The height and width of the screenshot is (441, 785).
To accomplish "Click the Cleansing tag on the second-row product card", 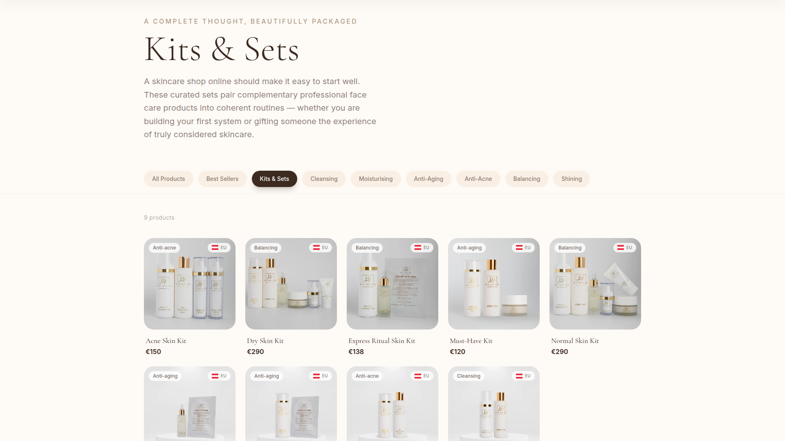I will click(x=469, y=376).
